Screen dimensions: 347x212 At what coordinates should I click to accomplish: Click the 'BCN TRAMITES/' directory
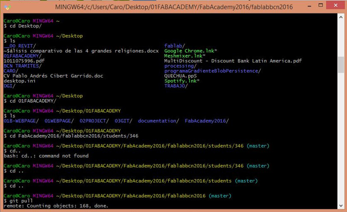(x=23, y=66)
